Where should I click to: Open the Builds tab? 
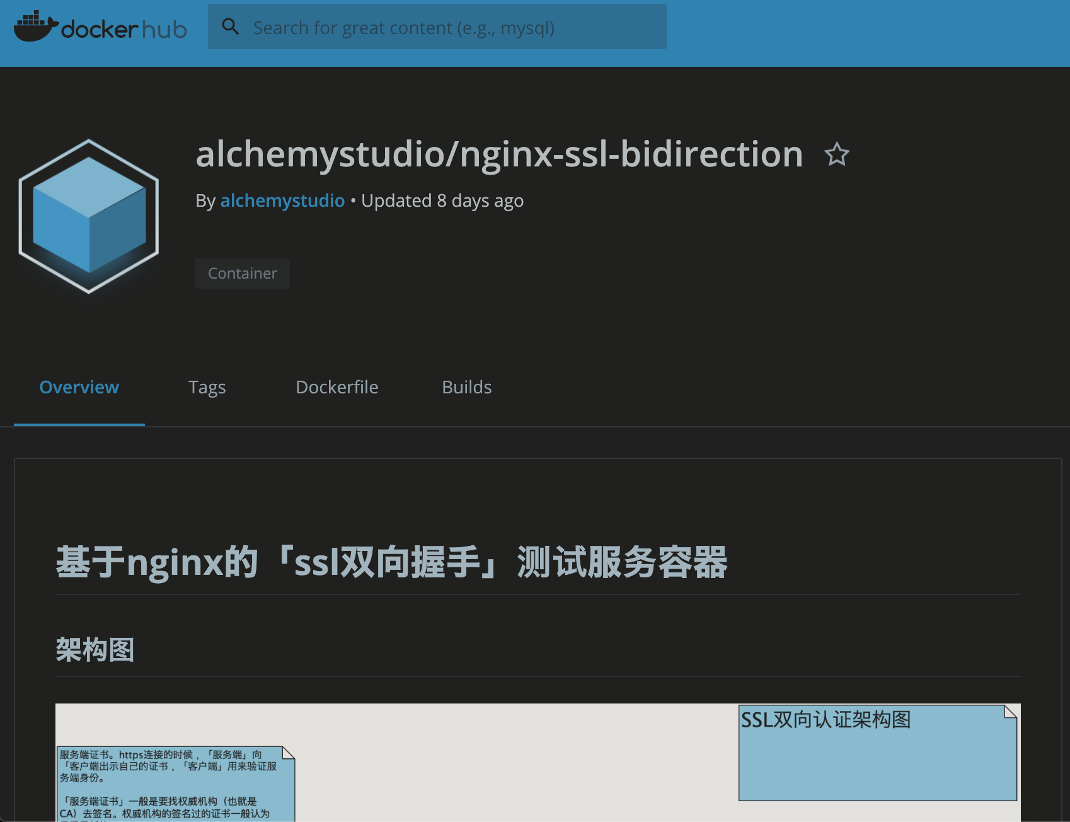(x=467, y=387)
